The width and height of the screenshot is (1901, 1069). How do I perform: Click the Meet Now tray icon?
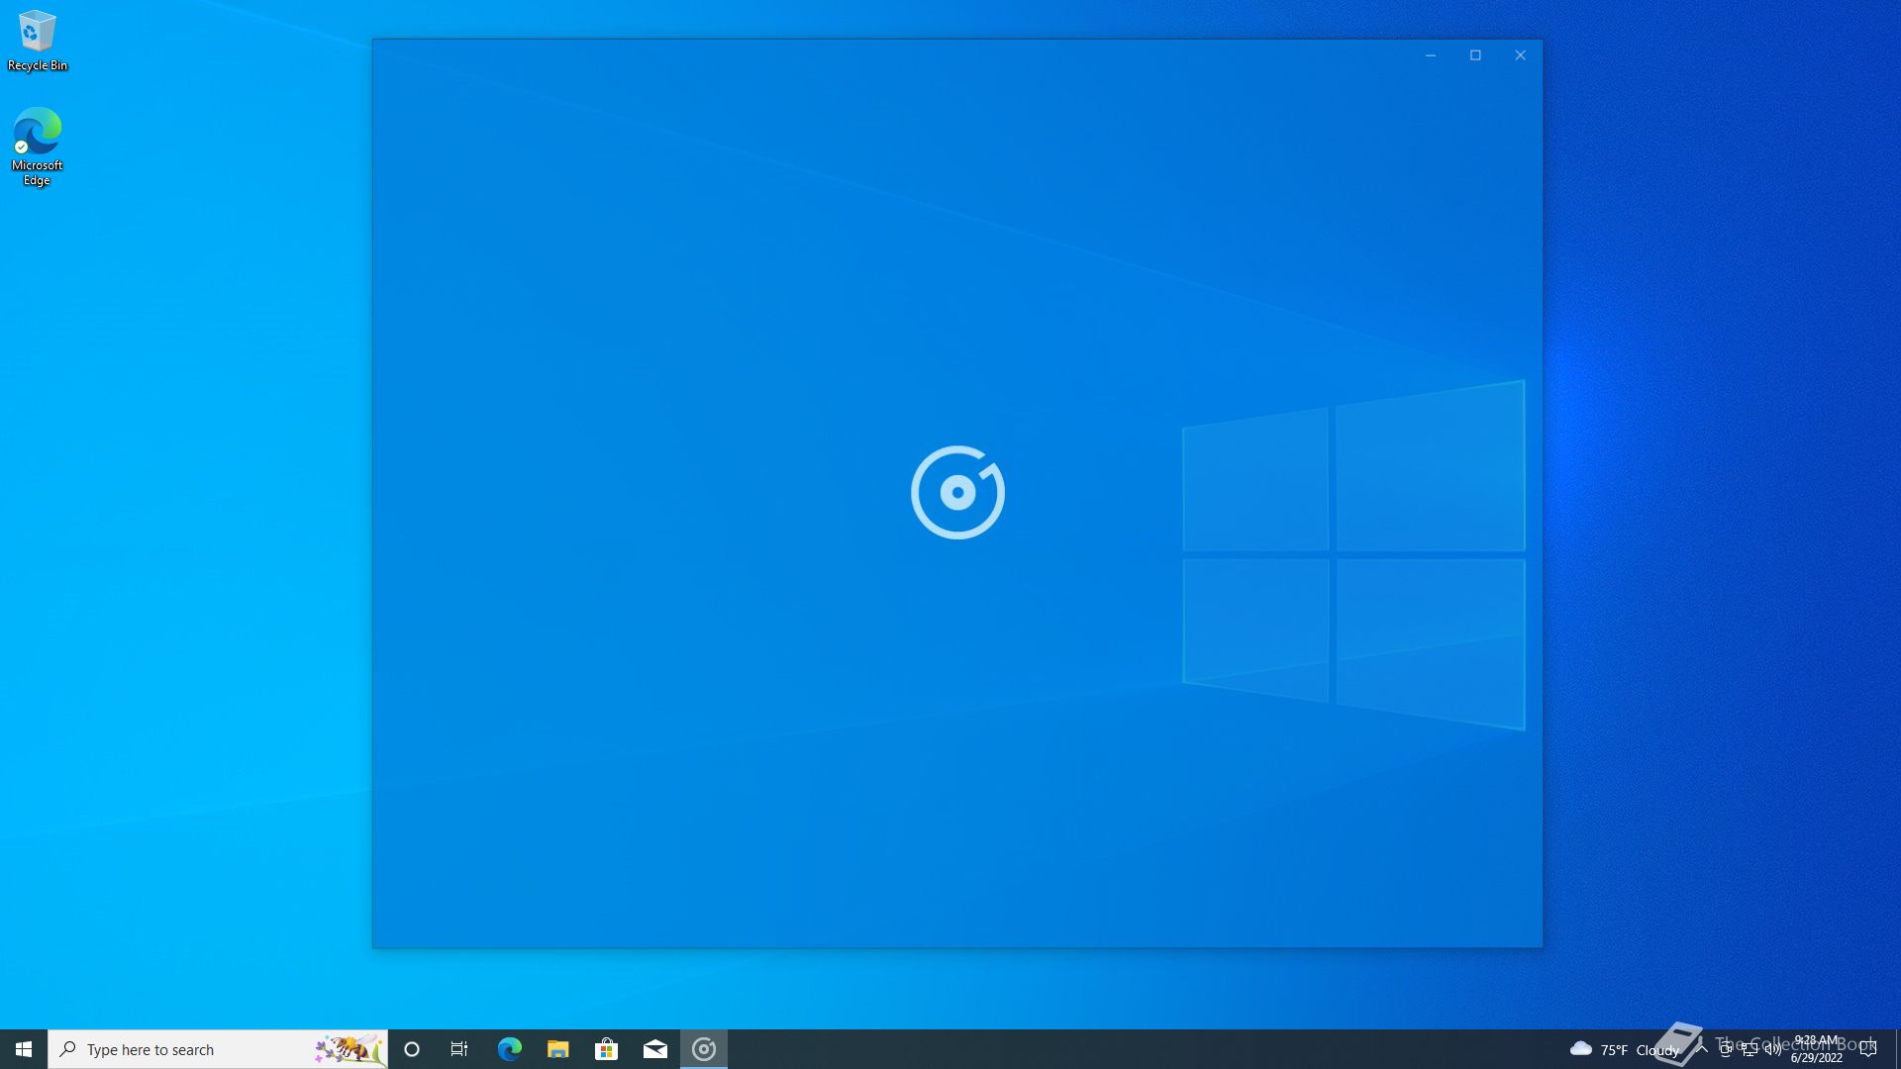pos(1726,1049)
